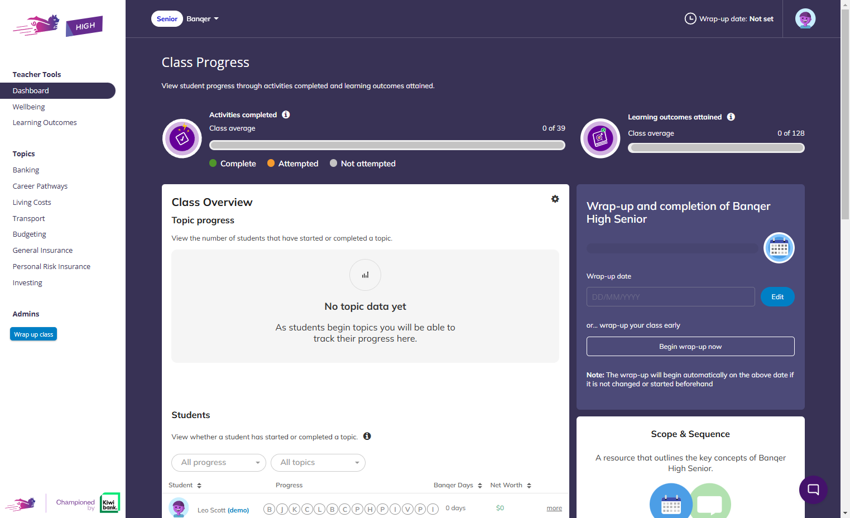The width and height of the screenshot is (850, 518).
Task: Open Wellbeing in the sidebar
Action: [28, 107]
